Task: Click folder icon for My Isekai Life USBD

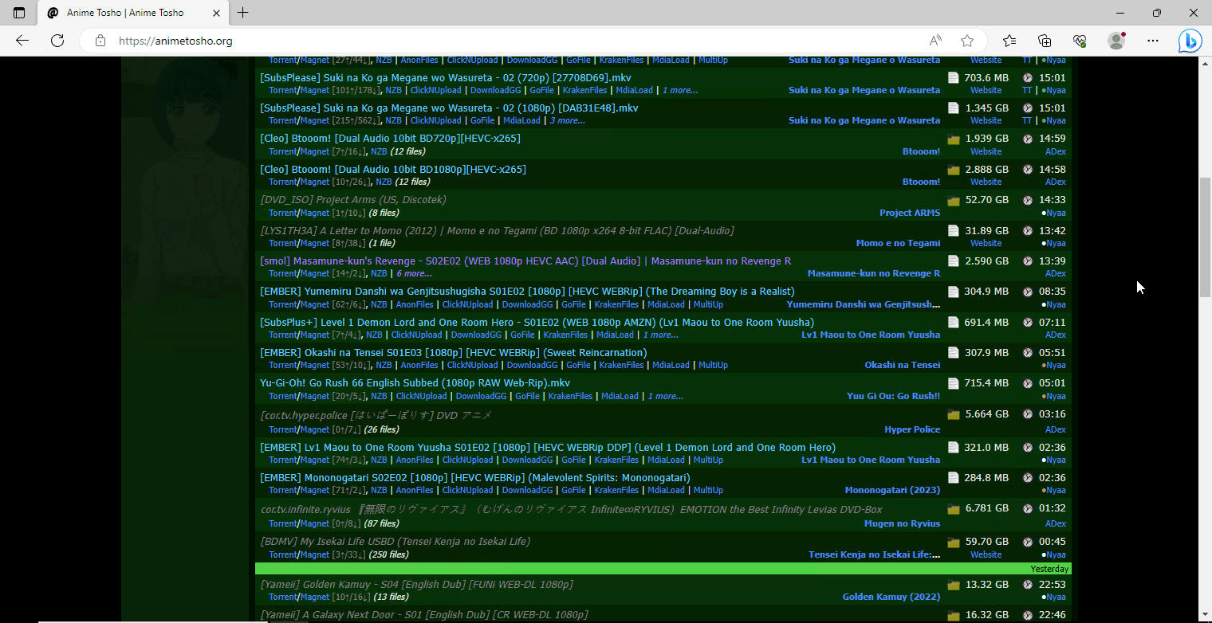Action: pos(953,543)
